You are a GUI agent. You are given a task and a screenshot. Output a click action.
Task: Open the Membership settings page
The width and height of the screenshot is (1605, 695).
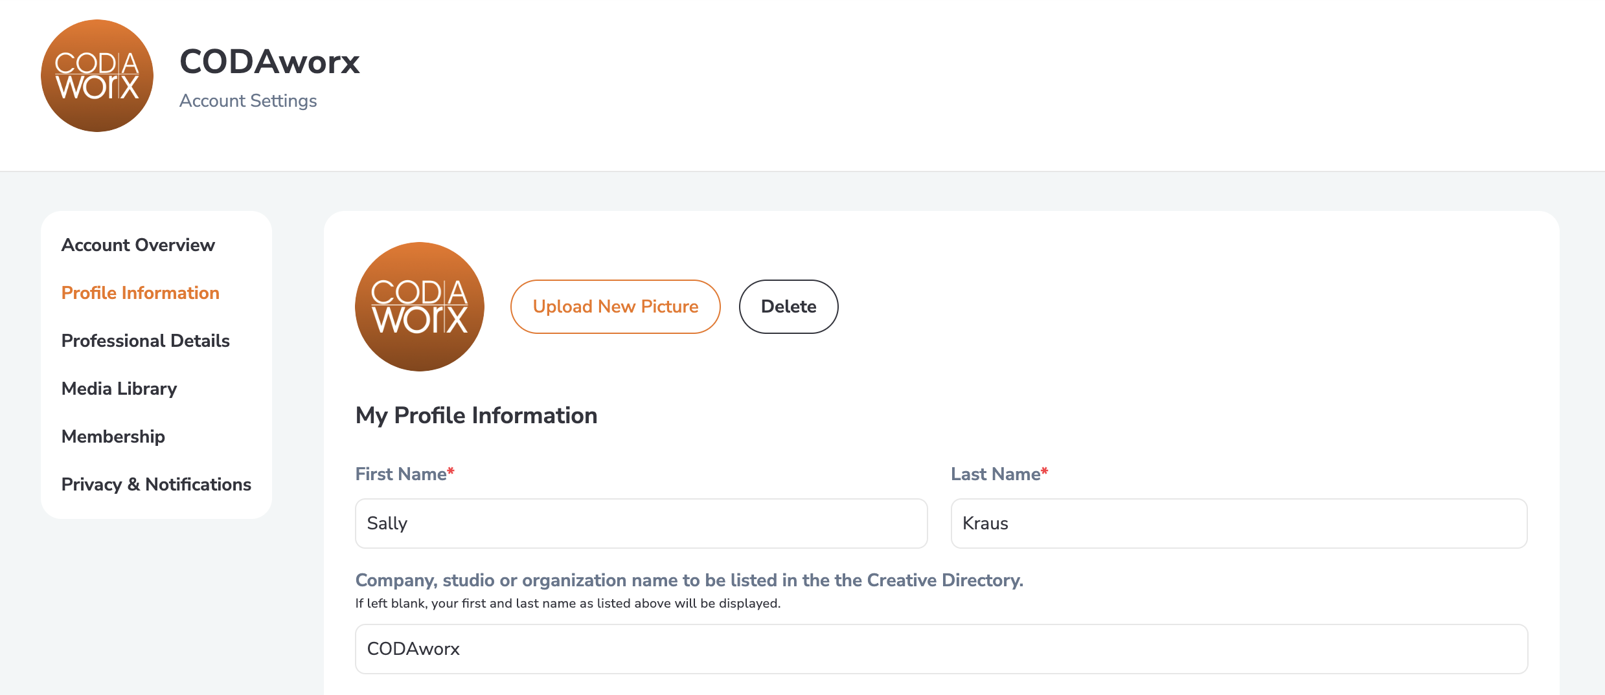(x=113, y=437)
